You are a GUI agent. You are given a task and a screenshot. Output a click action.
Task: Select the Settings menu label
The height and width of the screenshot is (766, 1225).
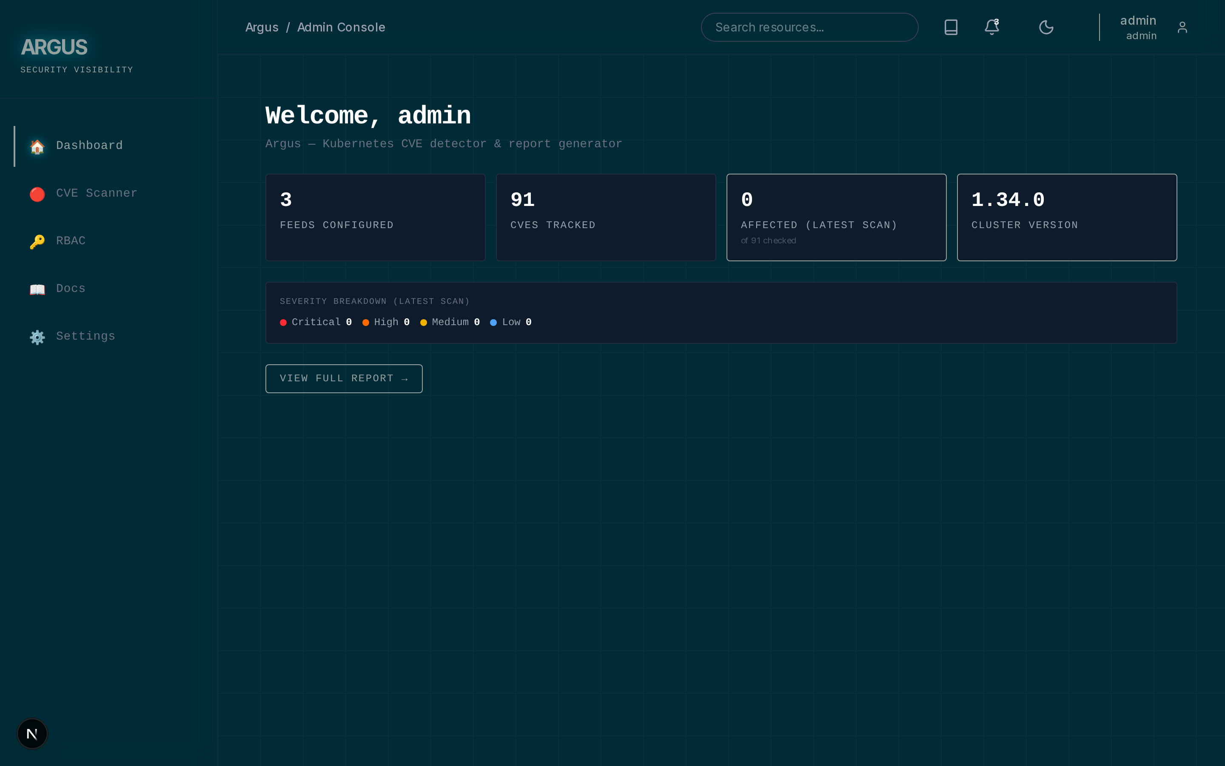tap(85, 336)
